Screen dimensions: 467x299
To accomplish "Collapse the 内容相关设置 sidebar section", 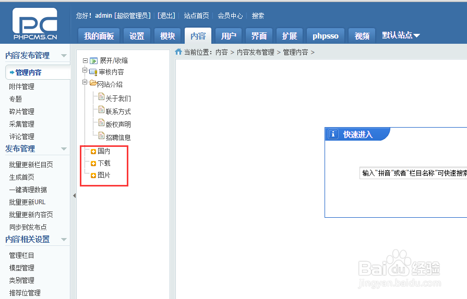I will click(64, 240).
